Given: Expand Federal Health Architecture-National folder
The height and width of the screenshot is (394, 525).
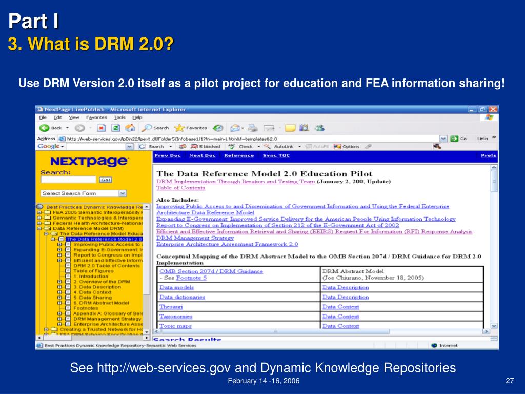Looking at the screenshot, I should click(39, 223).
